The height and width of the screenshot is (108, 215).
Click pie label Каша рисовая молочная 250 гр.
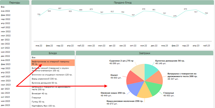tap(125, 101)
